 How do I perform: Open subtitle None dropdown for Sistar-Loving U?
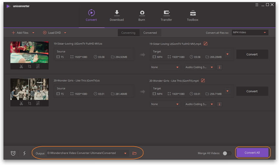(x=165, y=67)
